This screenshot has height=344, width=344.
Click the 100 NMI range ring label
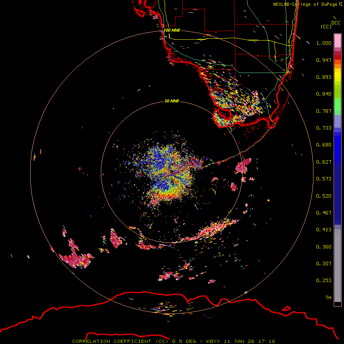point(172,30)
